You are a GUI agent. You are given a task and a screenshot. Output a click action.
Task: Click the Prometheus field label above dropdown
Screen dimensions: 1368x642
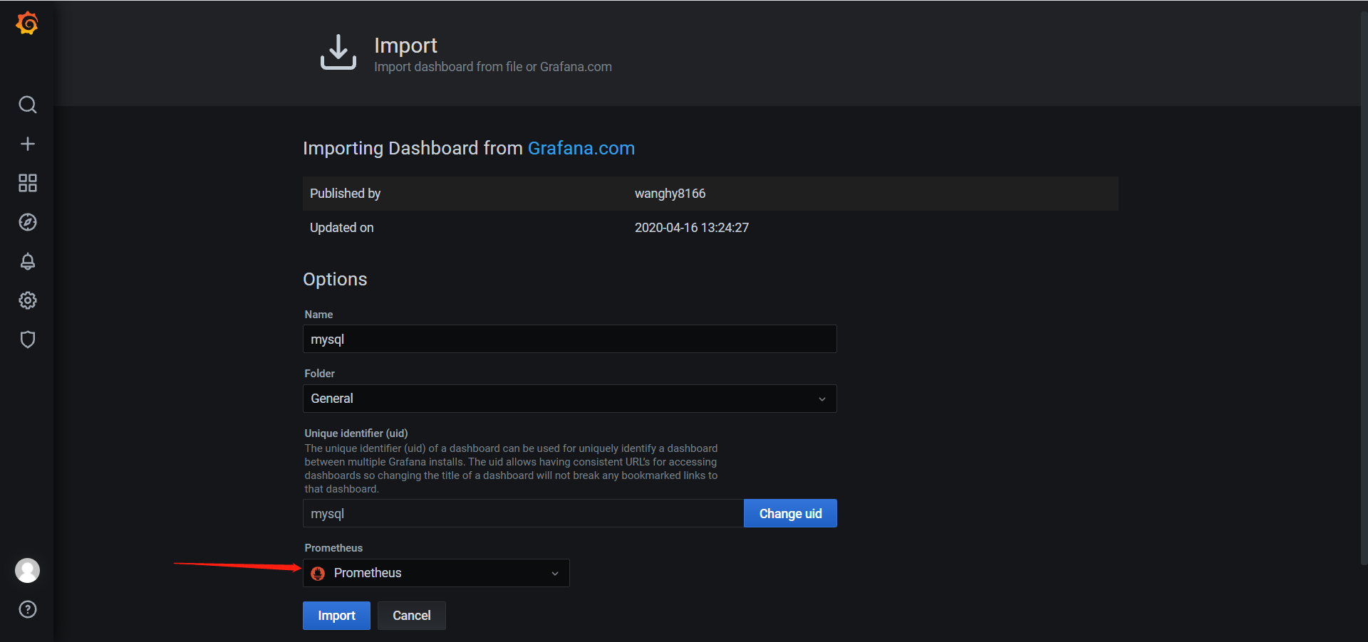(333, 547)
